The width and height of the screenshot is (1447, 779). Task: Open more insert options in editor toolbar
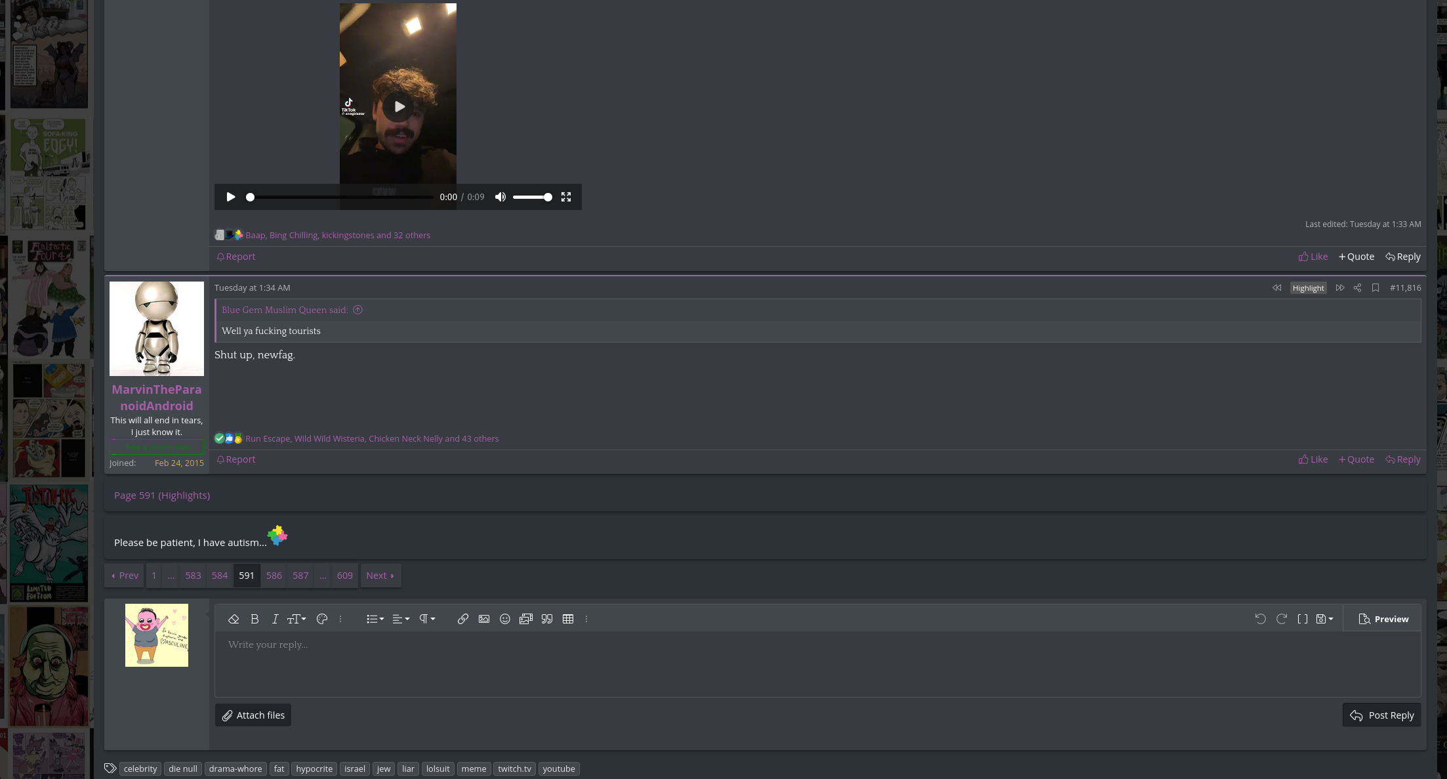click(586, 619)
